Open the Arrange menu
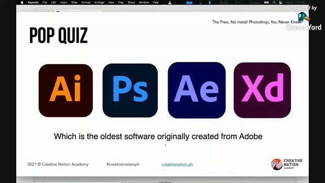The width and height of the screenshot is (325, 183). click(x=99, y=3)
